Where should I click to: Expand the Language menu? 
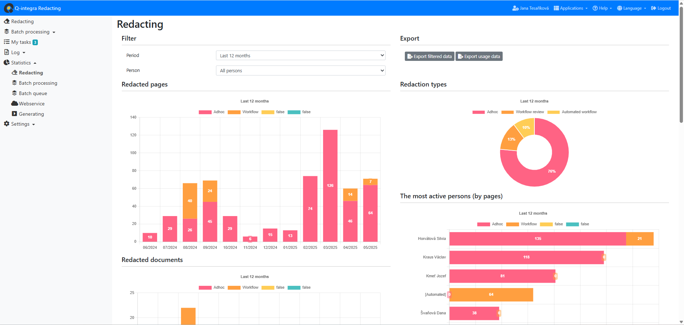pos(632,8)
